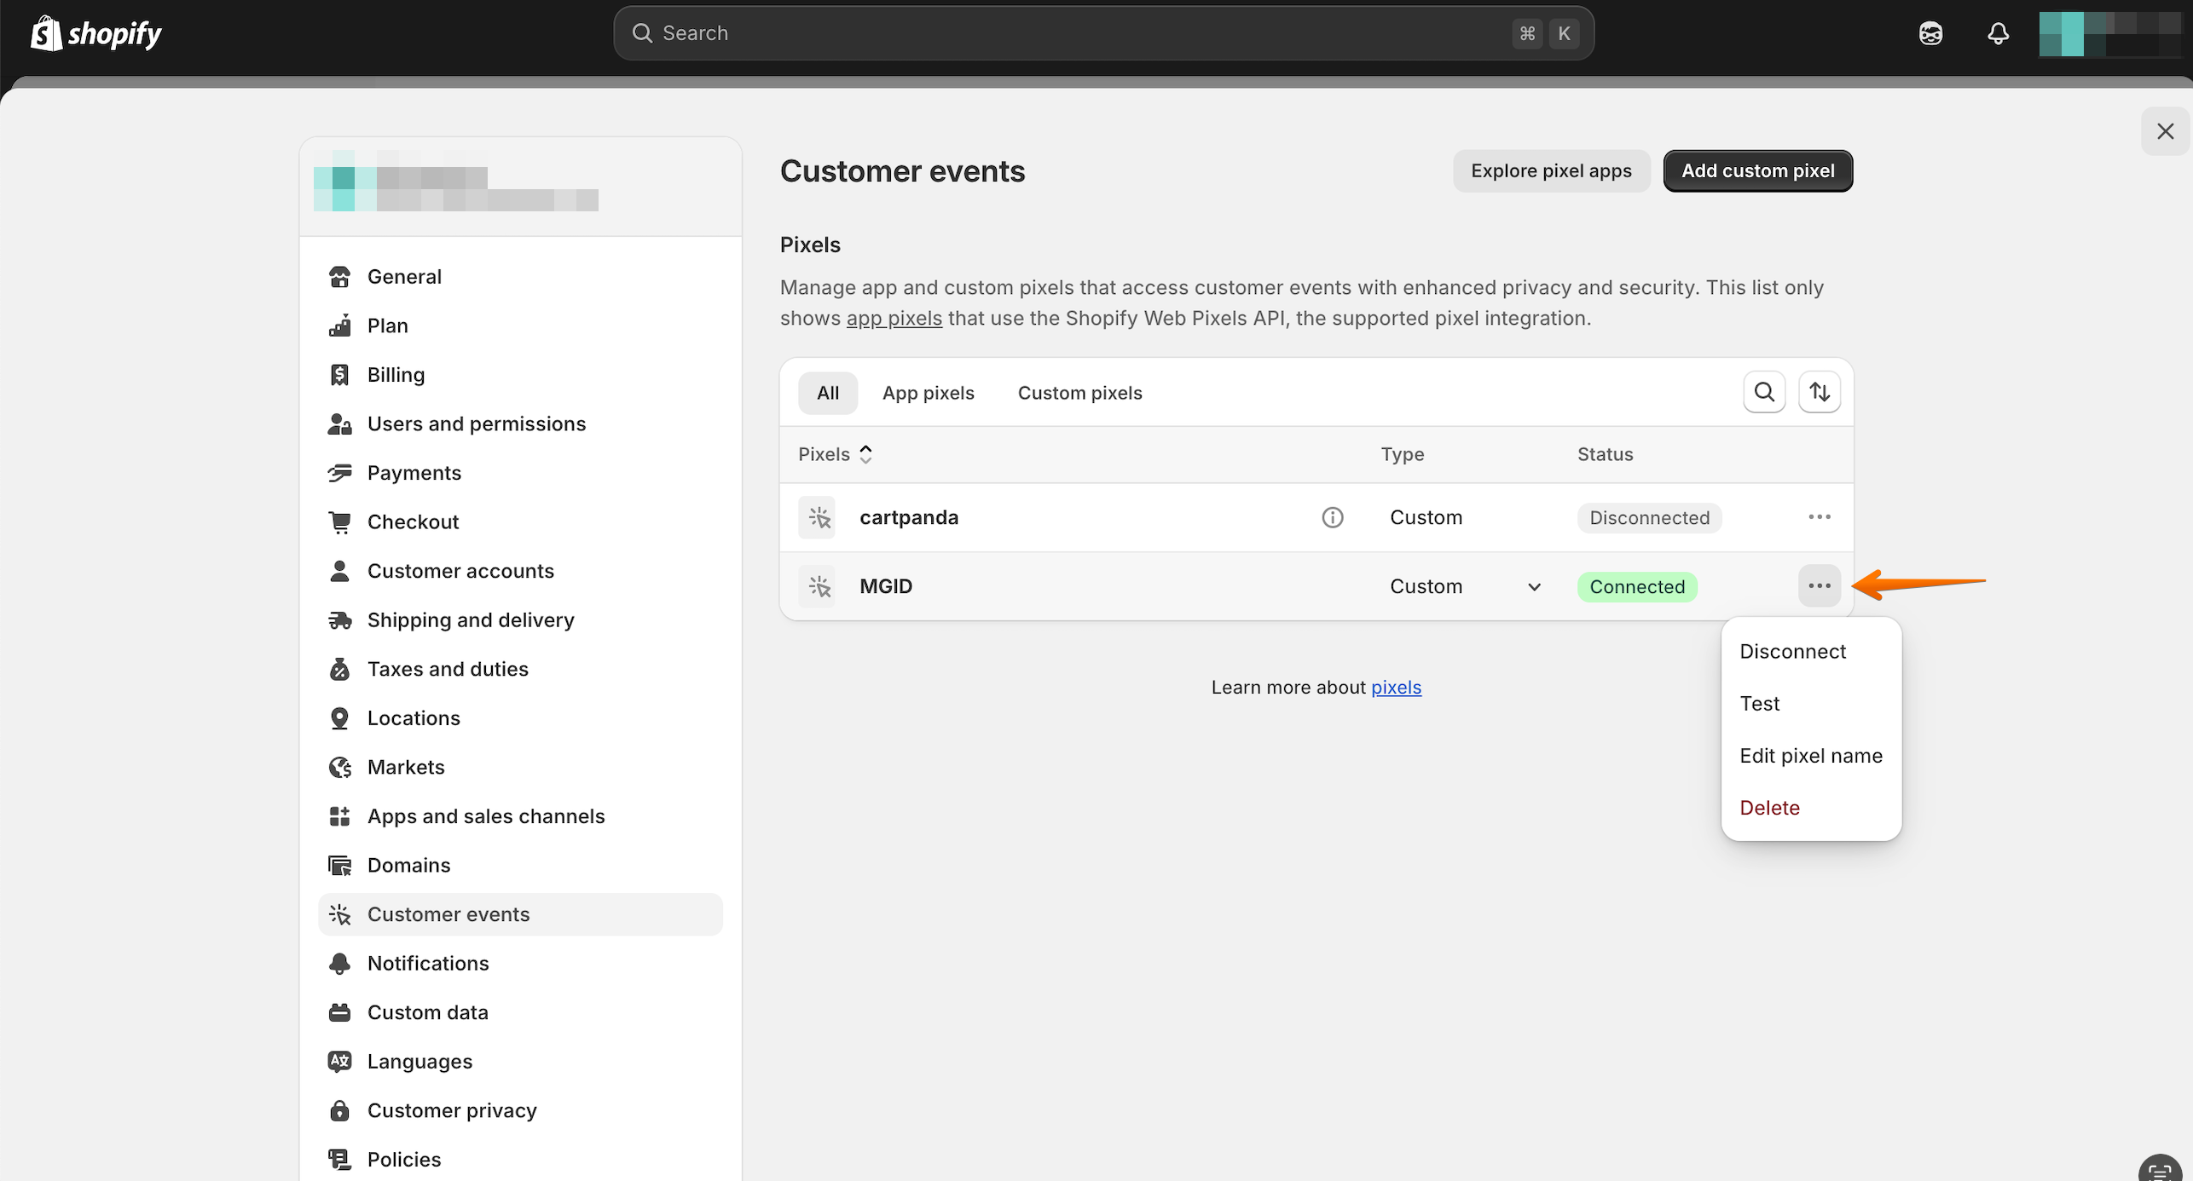Open the Sidekick assistant icon in top bar
This screenshot has width=2193, height=1181.
click(x=1930, y=33)
